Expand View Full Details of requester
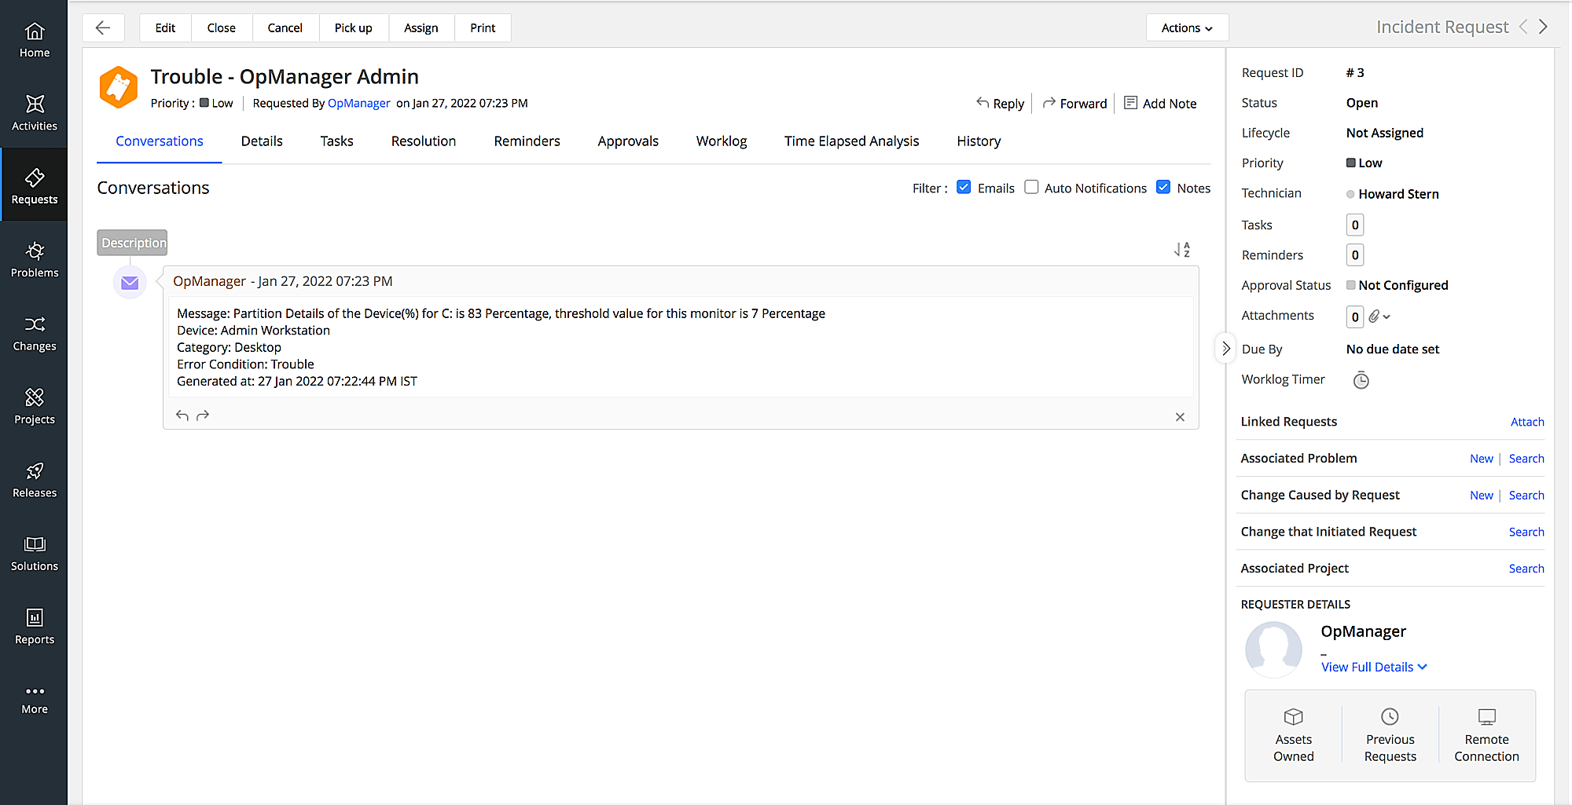 pyautogui.click(x=1373, y=667)
